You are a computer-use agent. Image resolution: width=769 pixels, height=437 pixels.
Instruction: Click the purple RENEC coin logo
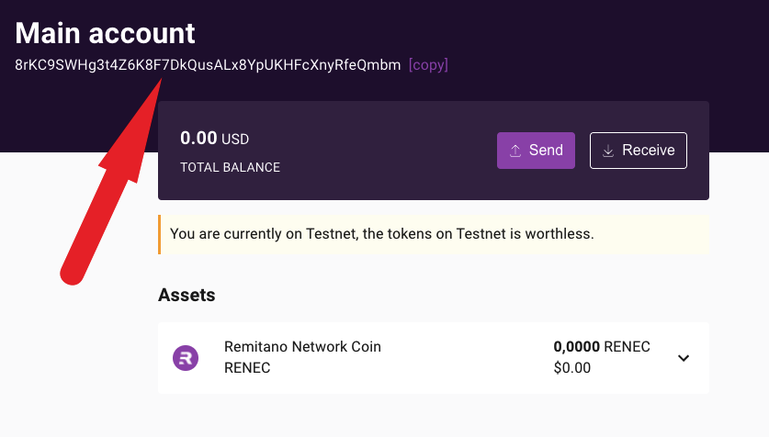pyautogui.click(x=187, y=358)
